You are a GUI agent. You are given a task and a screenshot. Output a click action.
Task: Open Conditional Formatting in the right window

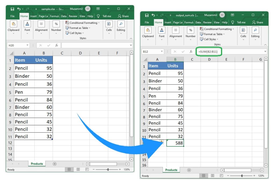pos(218,29)
